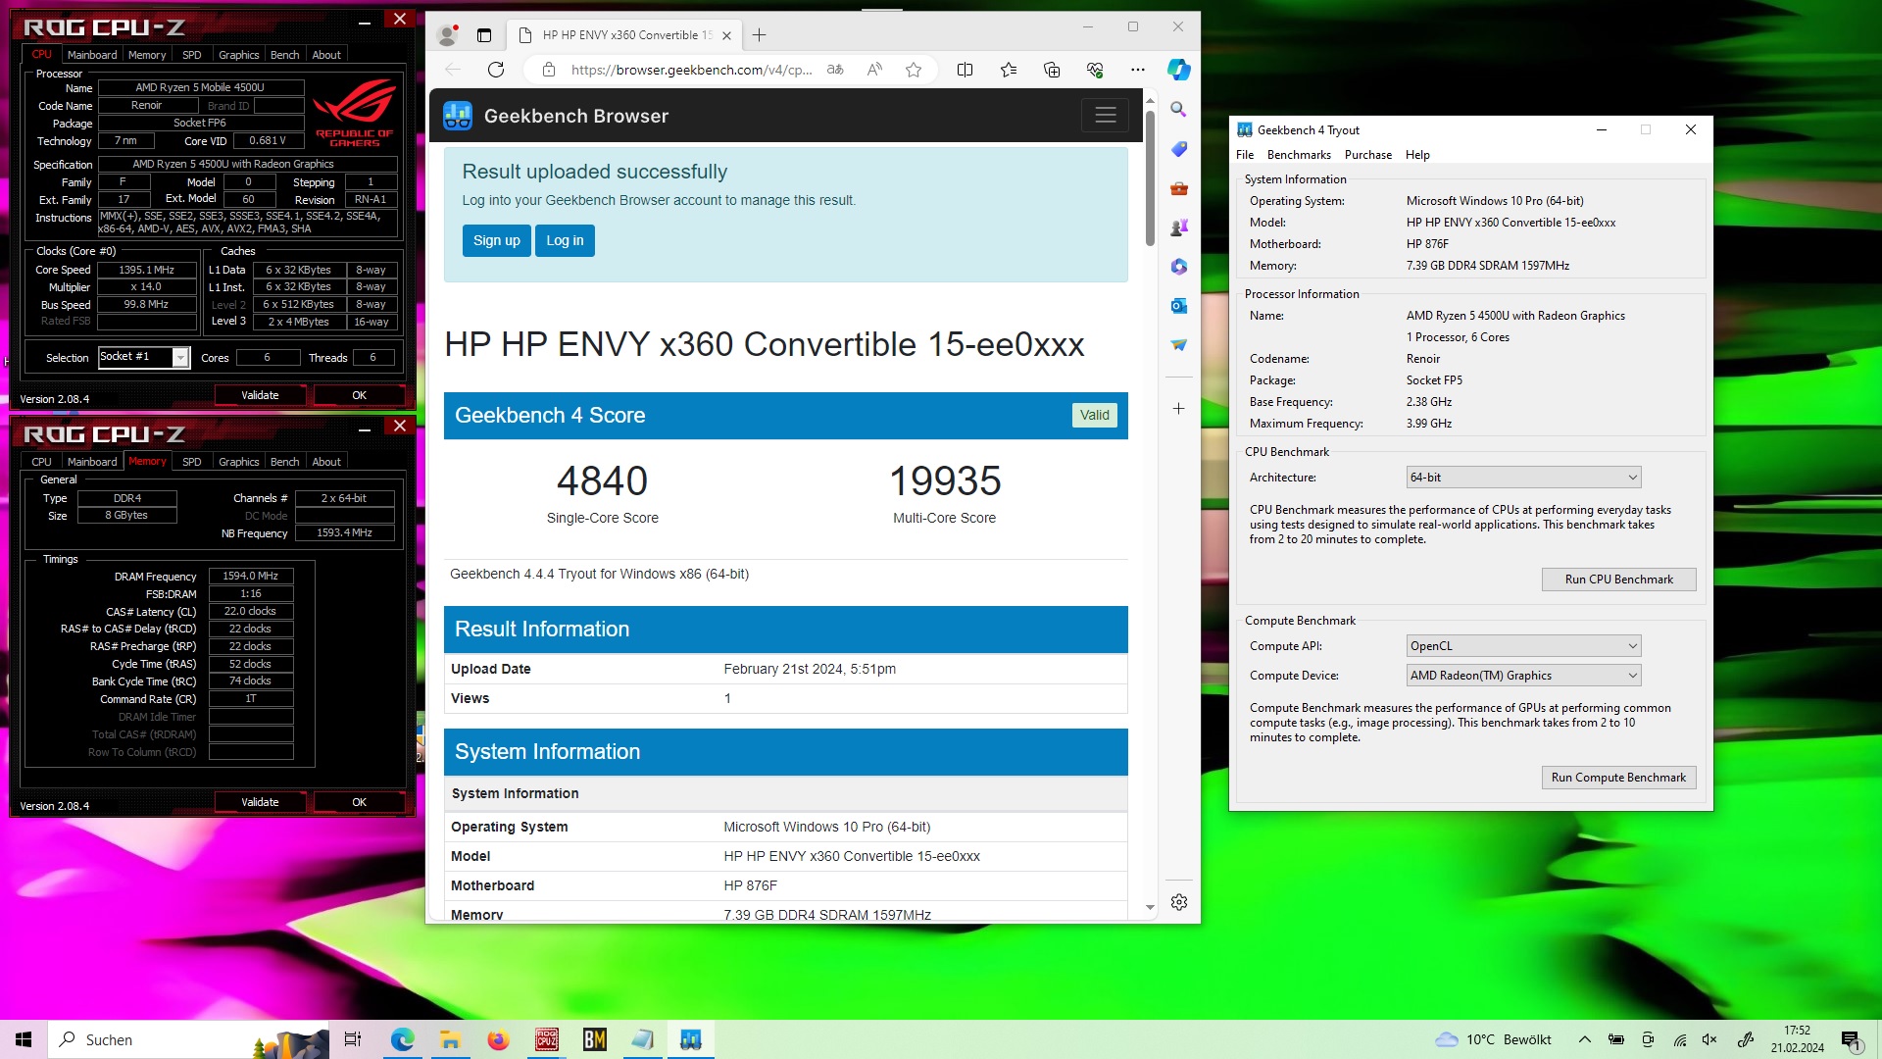Click the green Valid badge
The image size is (1882, 1059).
pyautogui.click(x=1095, y=416)
